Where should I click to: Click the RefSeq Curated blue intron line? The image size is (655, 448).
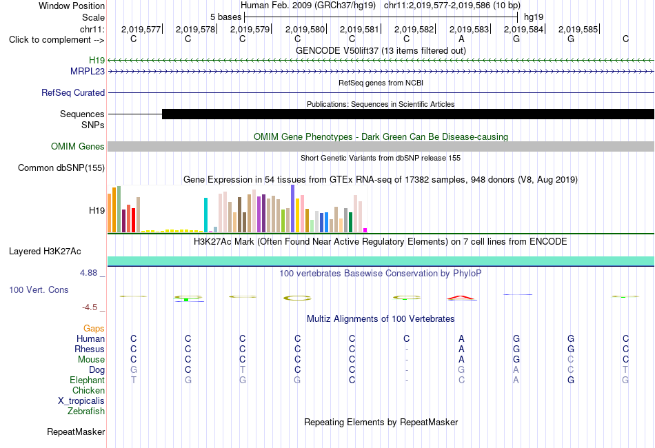[x=381, y=92]
